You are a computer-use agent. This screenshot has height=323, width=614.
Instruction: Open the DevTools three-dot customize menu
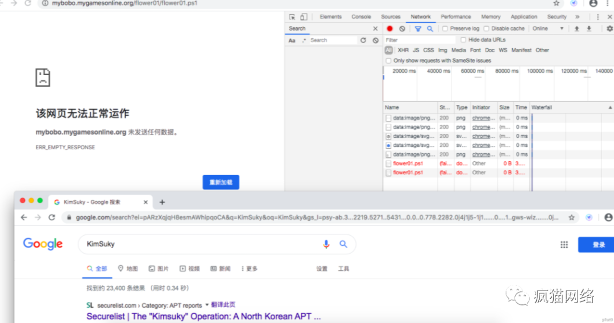point(598,17)
